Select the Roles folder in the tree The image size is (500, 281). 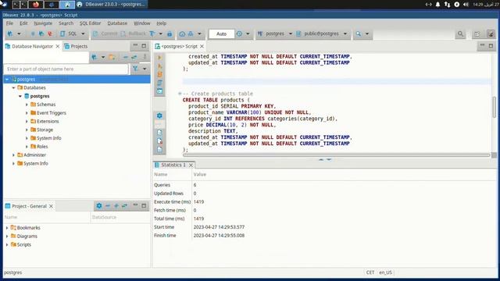pyautogui.click(x=39, y=147)
